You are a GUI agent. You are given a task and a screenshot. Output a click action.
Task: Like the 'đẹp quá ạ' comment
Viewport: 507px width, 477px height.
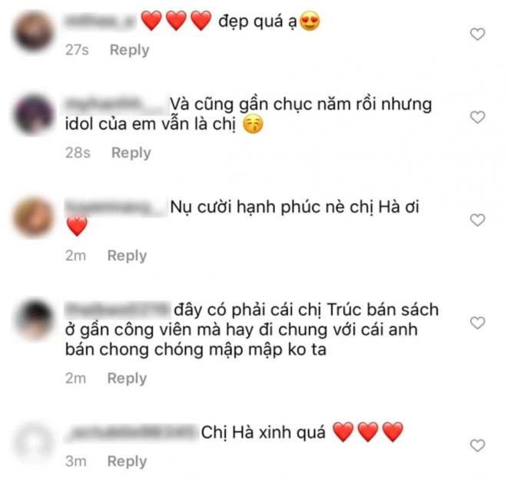pyautogui.click(x=477, y=34)
